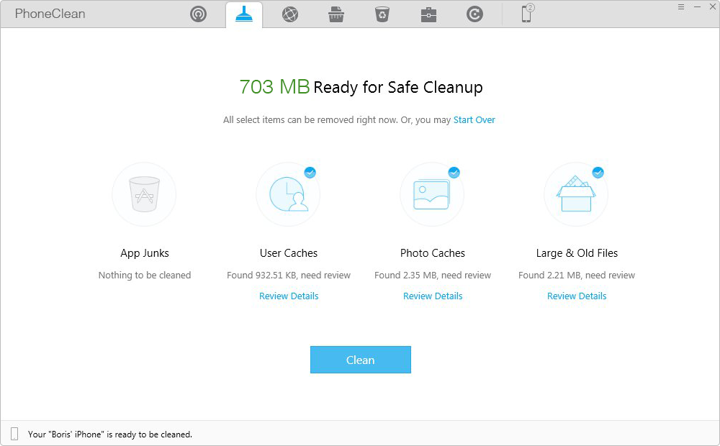720x446 pixels.
Task: Uncheck the User Caches checkmark
Action: point(310,173)
